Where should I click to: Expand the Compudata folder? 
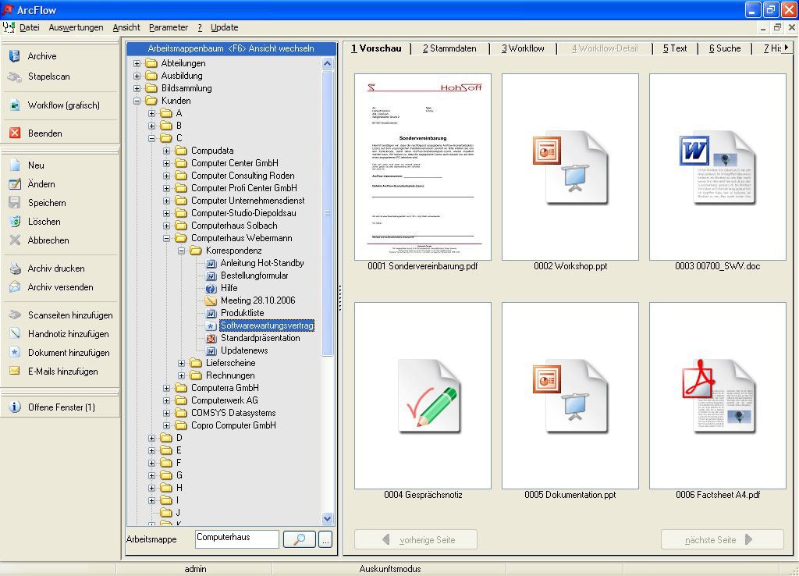[167, 151]
